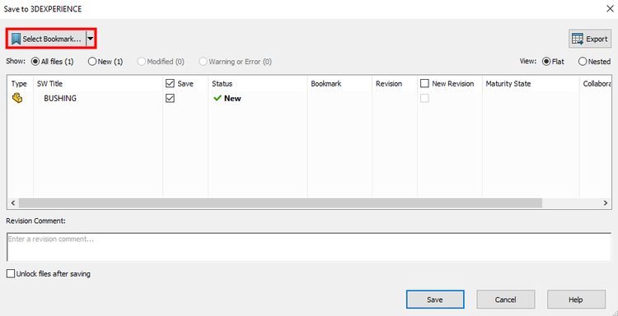Click the Select Bookmark button
Image resolution: width=618 pixels, height=316 pixels.
[x=46, y=39]
